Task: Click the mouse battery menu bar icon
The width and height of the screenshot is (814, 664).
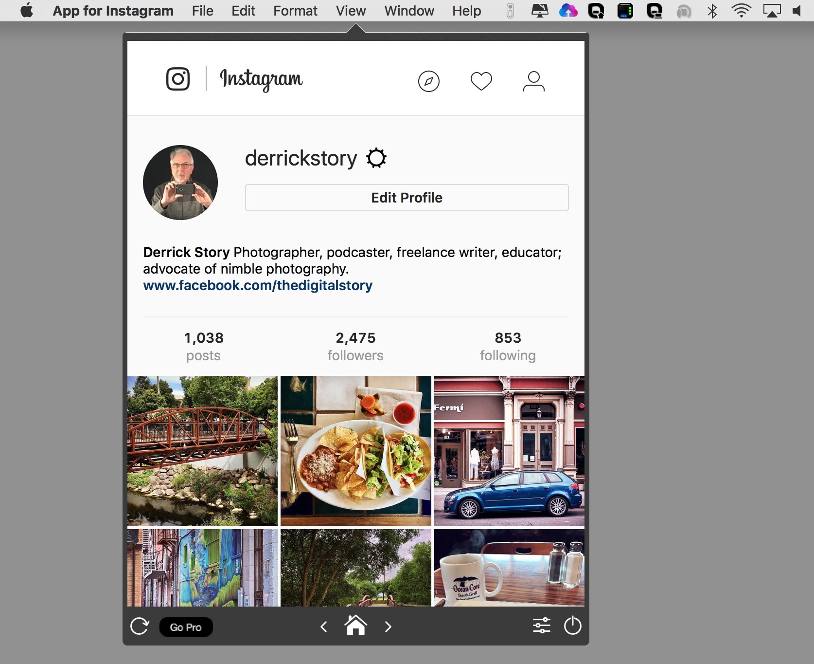Action: click(510, 11)
